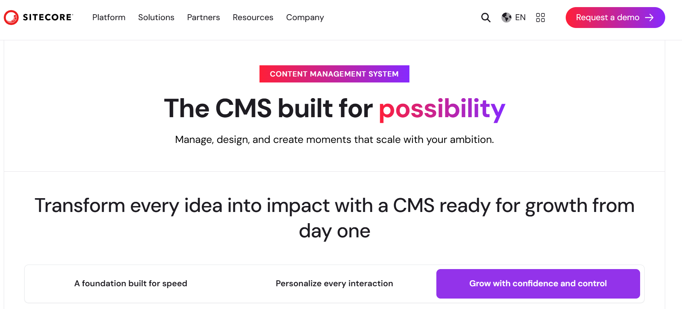Expand the Platform navigation menu

click(109, 18)
